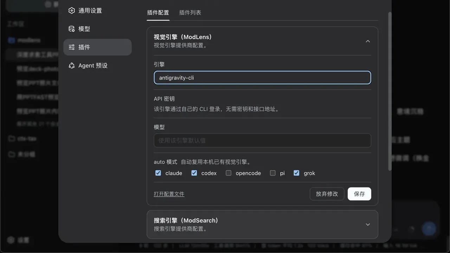Focus the 引擎 field containing antigravity-cli
Viewport: 450px width, 253px height.
[262, 78]
